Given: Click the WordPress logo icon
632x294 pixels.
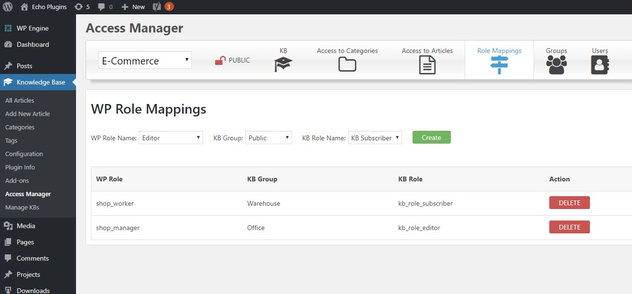Looking at the screenshot, I should point(8,7).
